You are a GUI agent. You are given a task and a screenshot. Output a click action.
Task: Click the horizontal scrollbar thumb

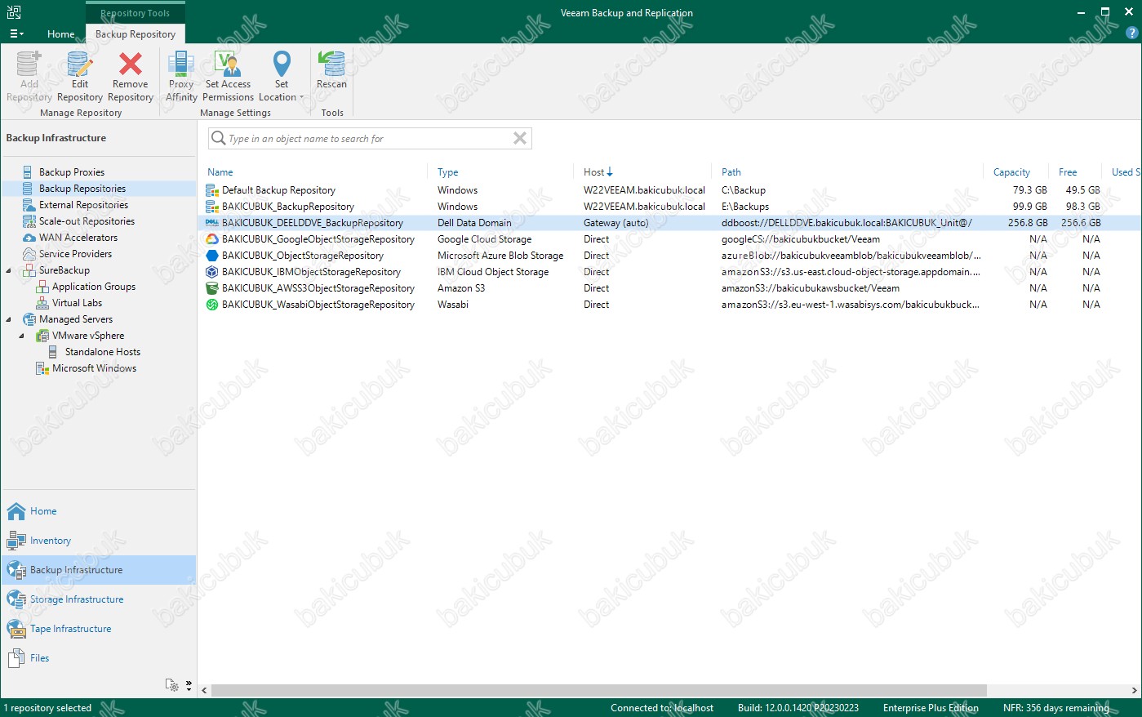(598, 690)
